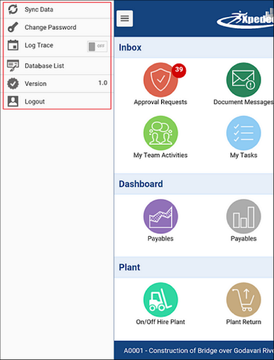Click the Version checkmark badge icon
274x360 pixels.
click(13, 84)
